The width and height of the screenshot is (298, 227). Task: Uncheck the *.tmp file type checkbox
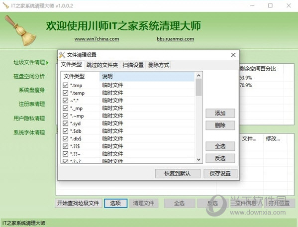(x=65, y=85)
